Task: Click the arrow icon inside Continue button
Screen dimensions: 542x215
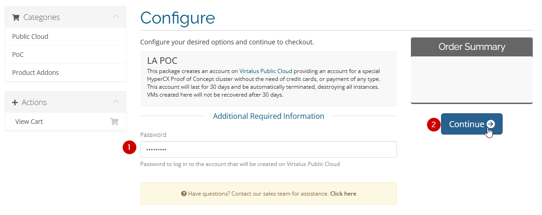Action: point(491,124)
